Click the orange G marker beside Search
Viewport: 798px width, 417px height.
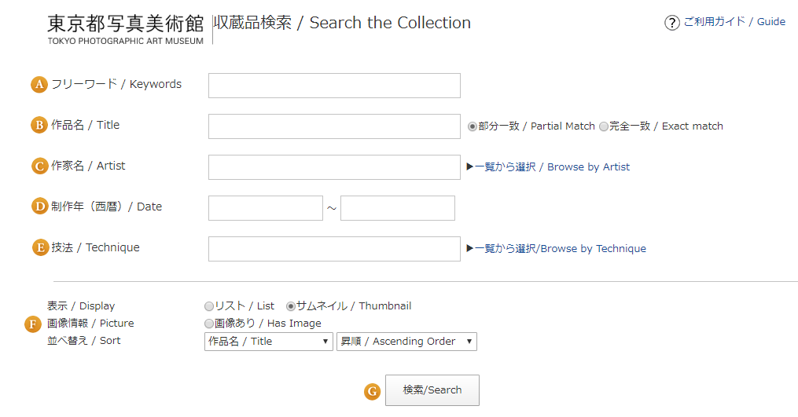click(x=372, y=392)
